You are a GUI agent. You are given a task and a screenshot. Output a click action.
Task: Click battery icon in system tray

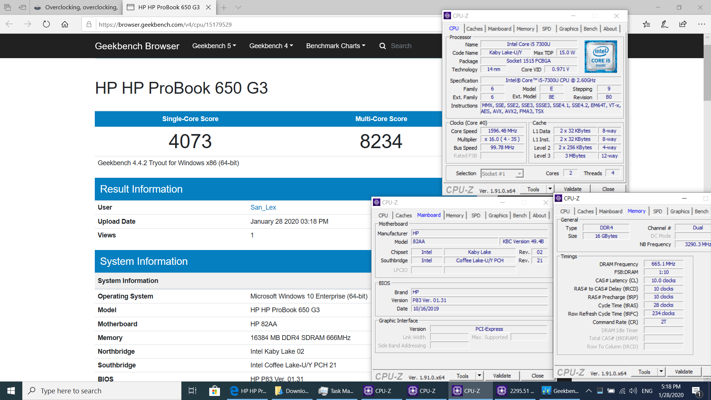611,391
